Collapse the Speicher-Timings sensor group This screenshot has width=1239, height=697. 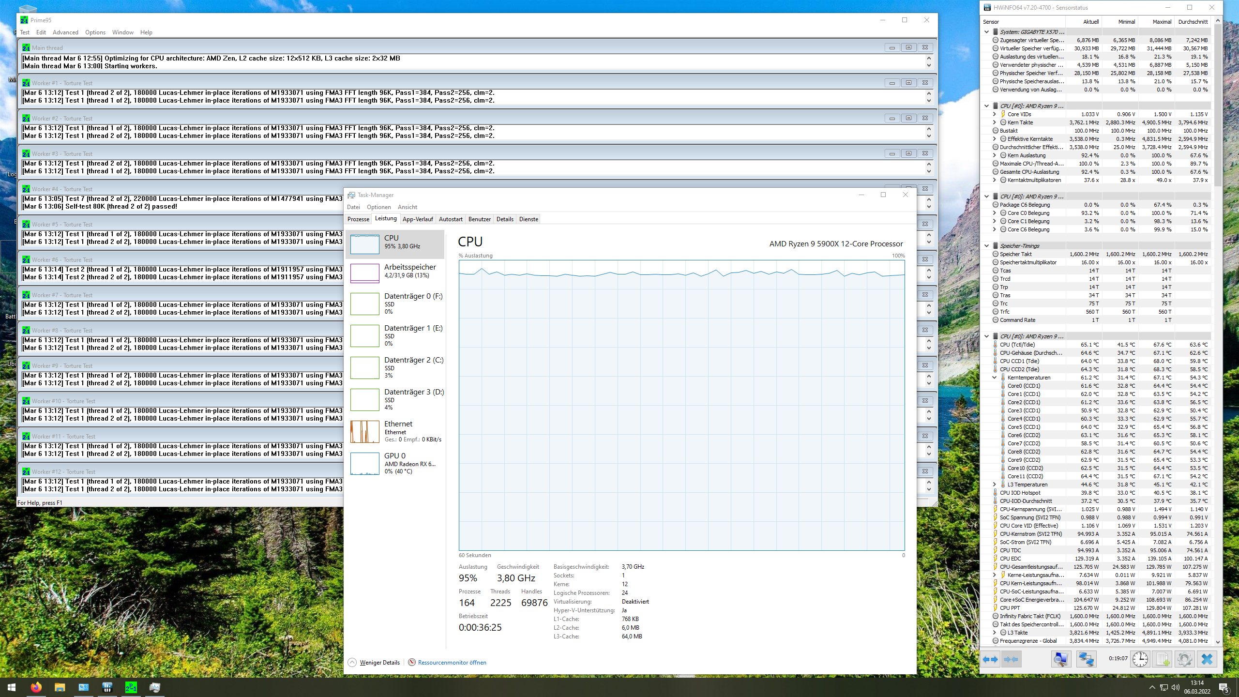tap(986, 246)
